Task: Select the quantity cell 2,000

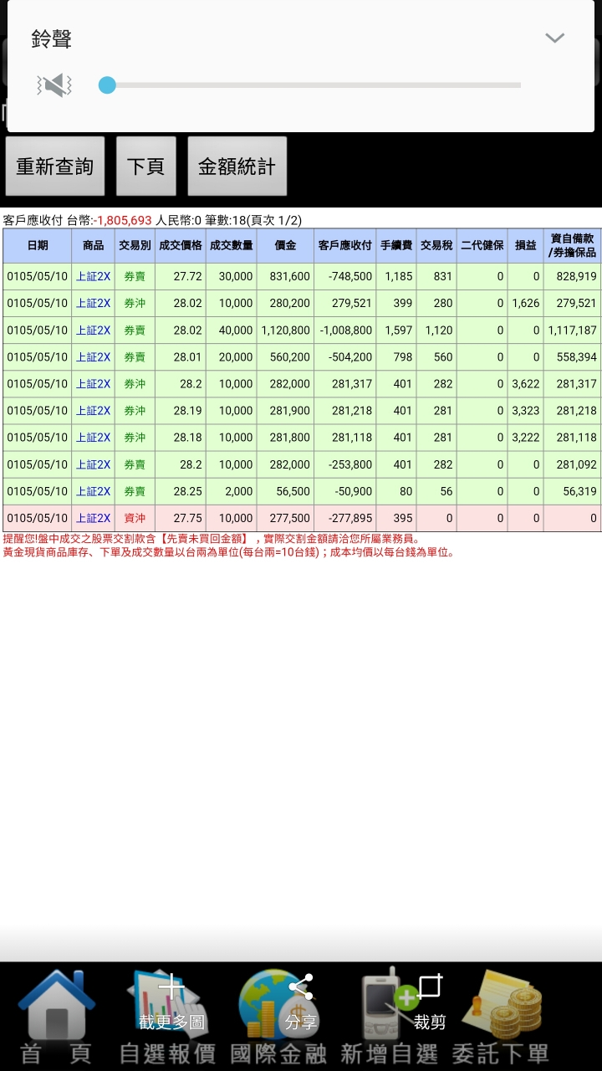Action: (x=231, y=491)
